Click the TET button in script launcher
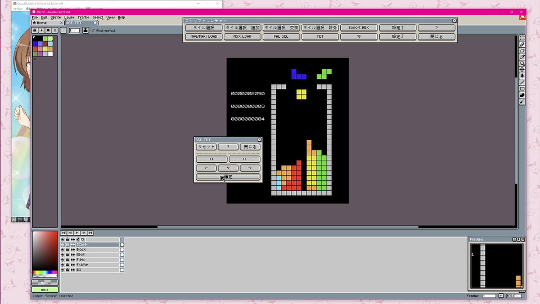Screen dimensions: 540x304 pos(320,36)
